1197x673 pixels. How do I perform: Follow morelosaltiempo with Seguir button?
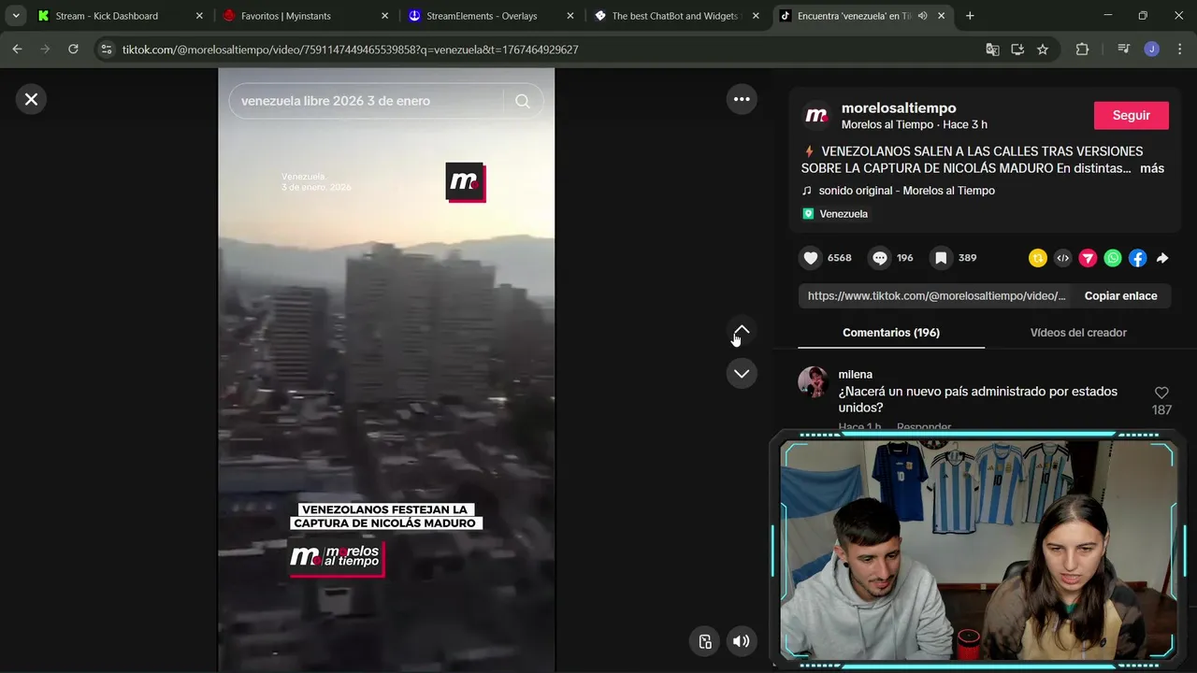click(1131, 115)
